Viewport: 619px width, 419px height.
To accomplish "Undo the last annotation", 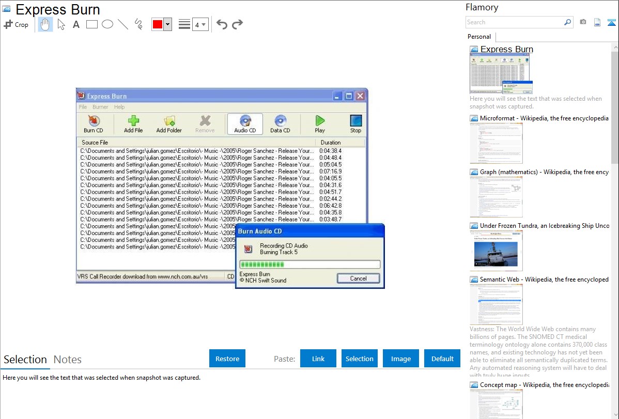I will coord(222,24).
